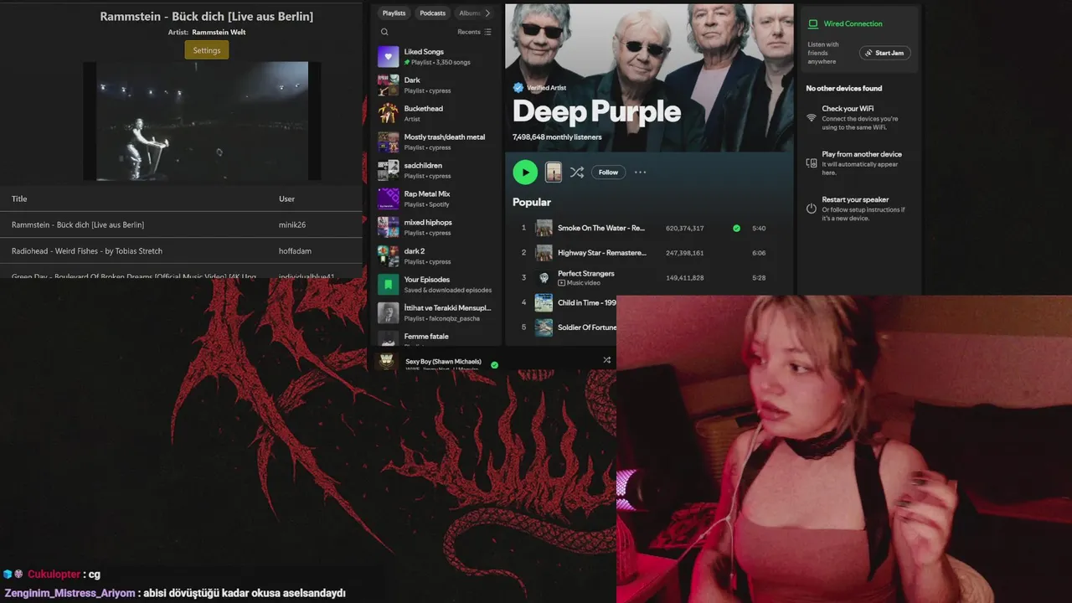This screenshot has width=1072, height=603.
Task: Click user minik26 in queue
Action: [292, 224]
